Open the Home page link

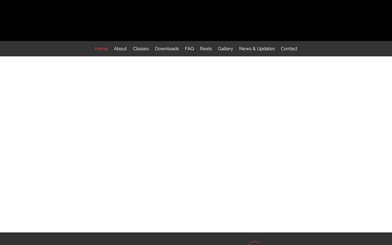point(101,49)
